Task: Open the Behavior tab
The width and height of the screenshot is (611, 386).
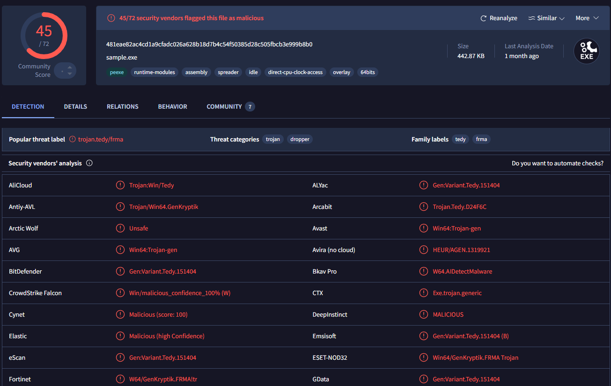Action: (172, 106)
